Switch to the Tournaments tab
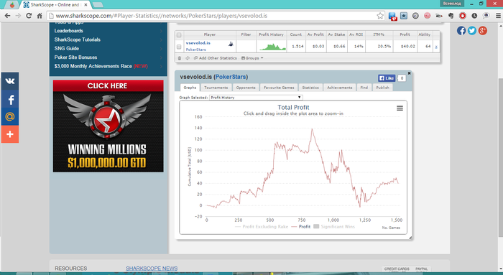 216,88
